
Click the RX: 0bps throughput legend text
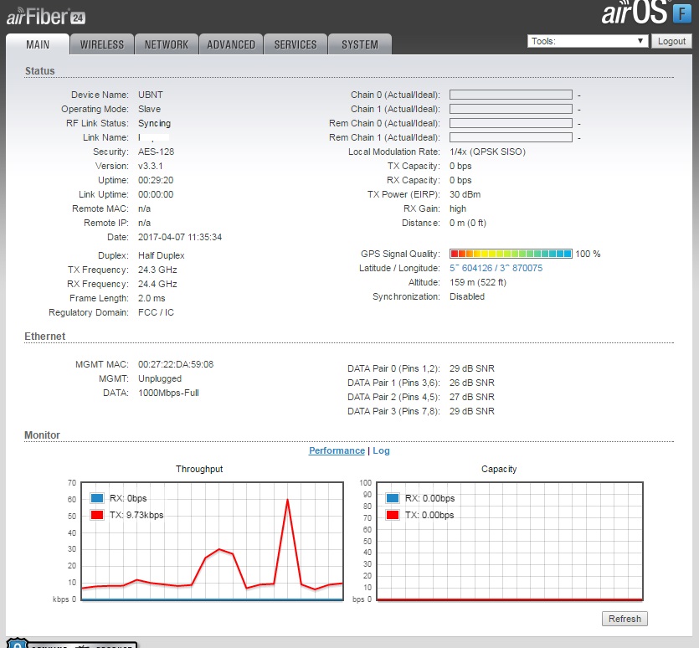click(x=128, y=498)
